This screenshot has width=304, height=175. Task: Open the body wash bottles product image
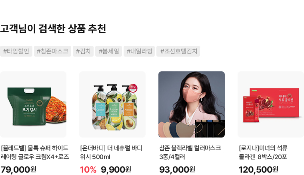[x=112, y=104]
